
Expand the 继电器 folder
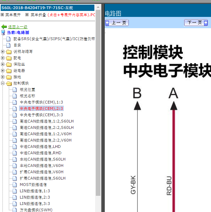point(2,70)
